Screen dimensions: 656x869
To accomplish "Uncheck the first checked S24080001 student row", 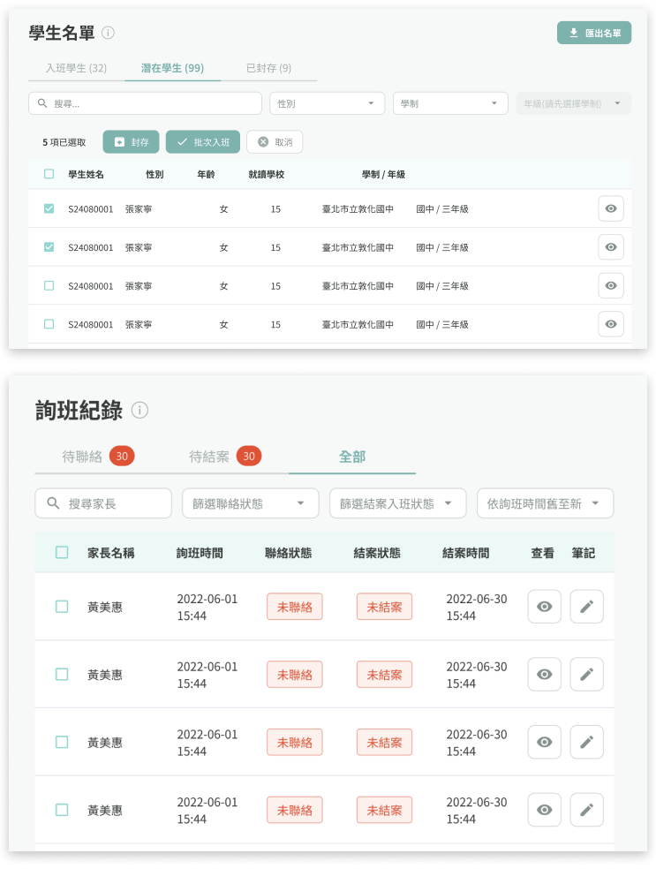I will (49, 208).
